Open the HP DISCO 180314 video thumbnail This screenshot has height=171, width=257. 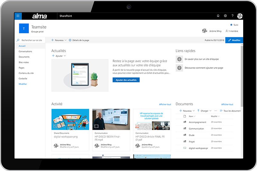[111, 119]
